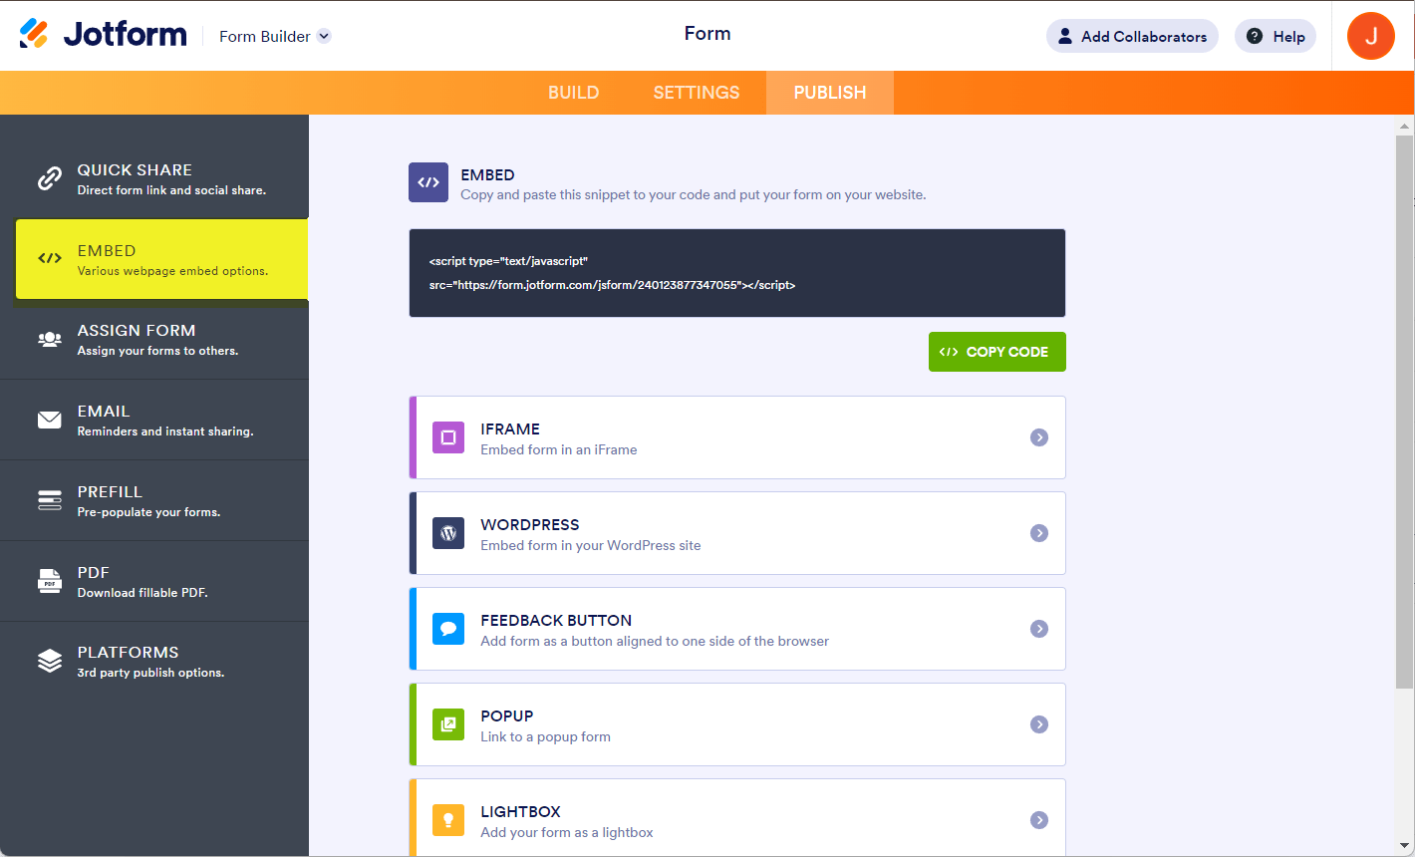Switch to the SETTINGS tab

click(697, 93)
